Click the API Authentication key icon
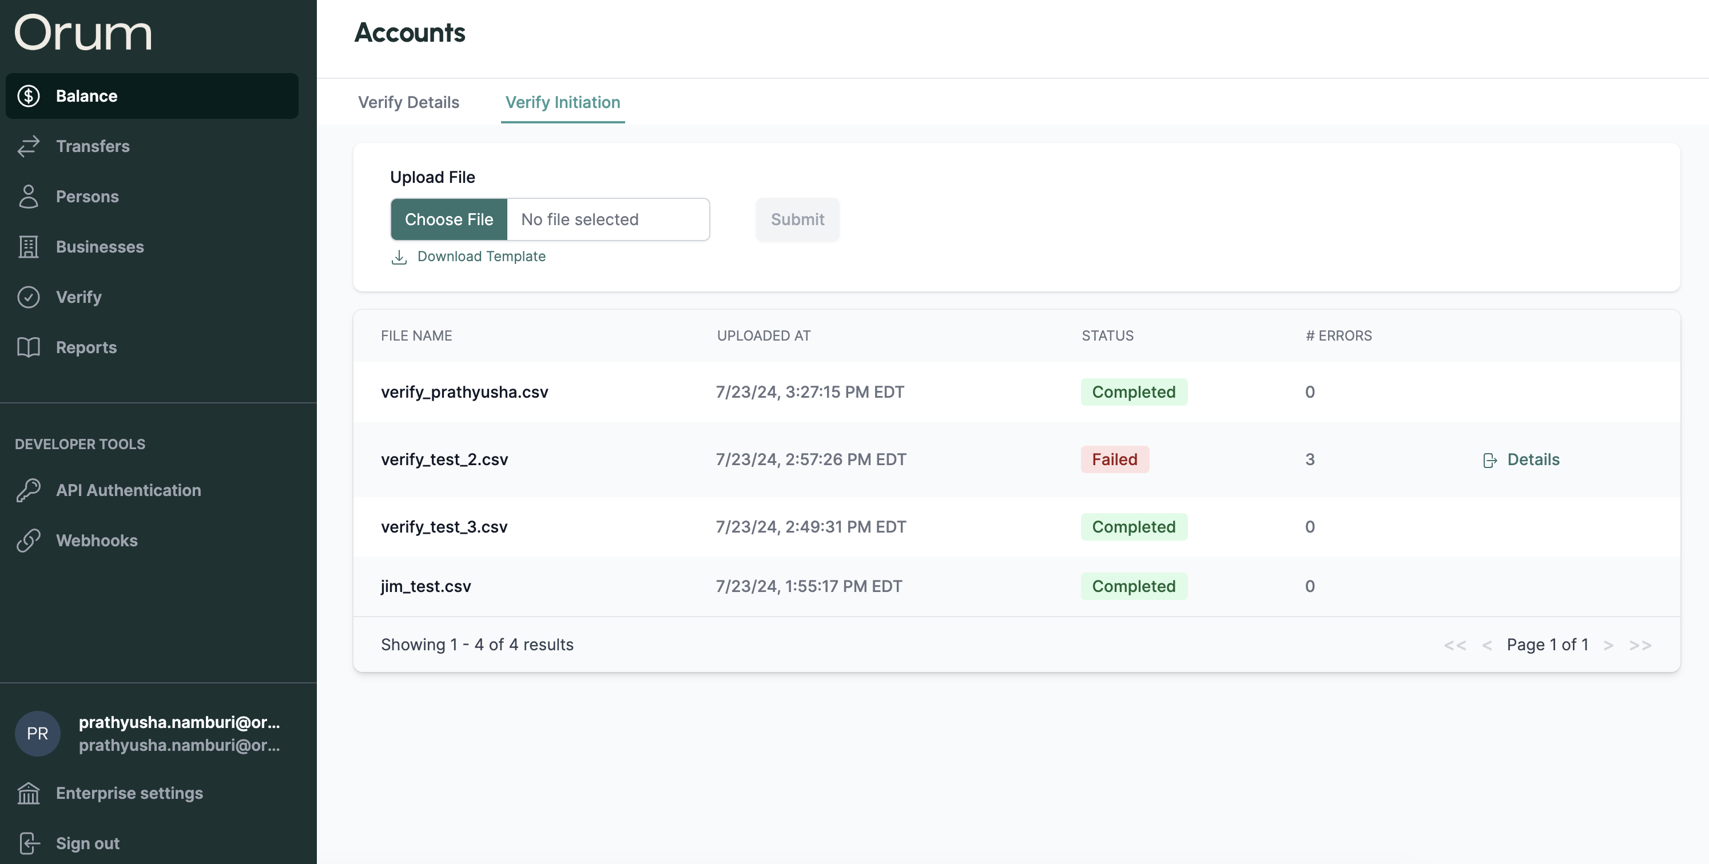 29,490
